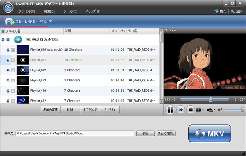Click the '2 Chapters' text of Playlist_463
Image resolution: width=246 pixels, height=156 pixels.
(x=72, y=80)
